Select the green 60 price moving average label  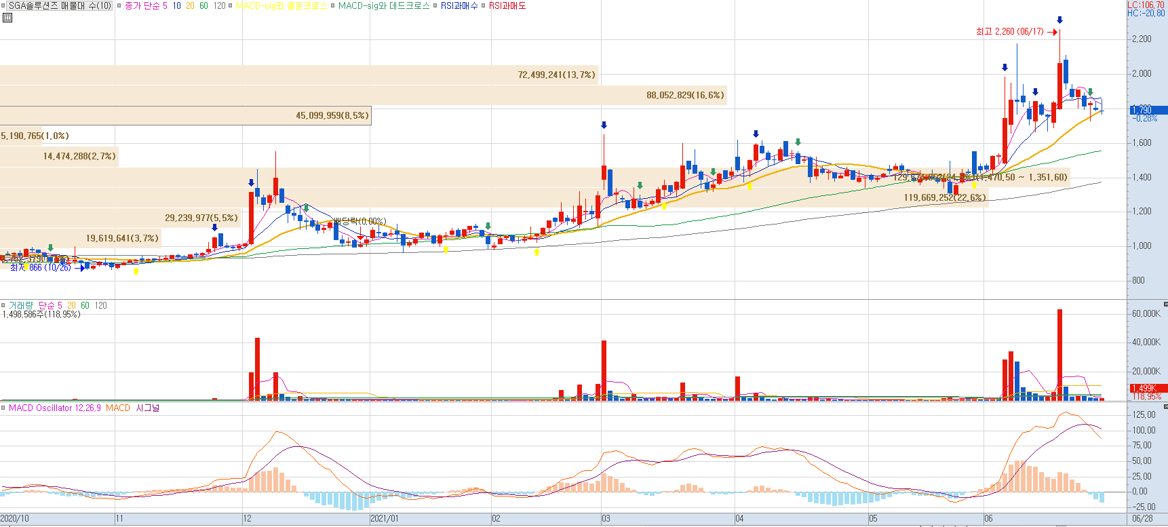point(203,5)
